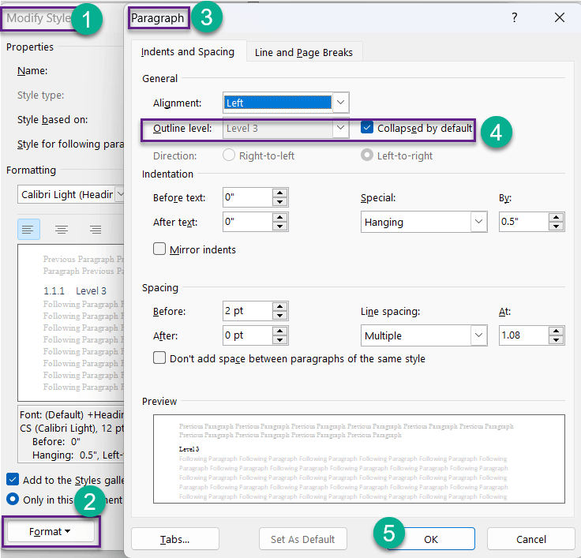Click the spacing Before field
This screenshot has width=581, height=558.
pyautogui.click(x=248, y=311)
